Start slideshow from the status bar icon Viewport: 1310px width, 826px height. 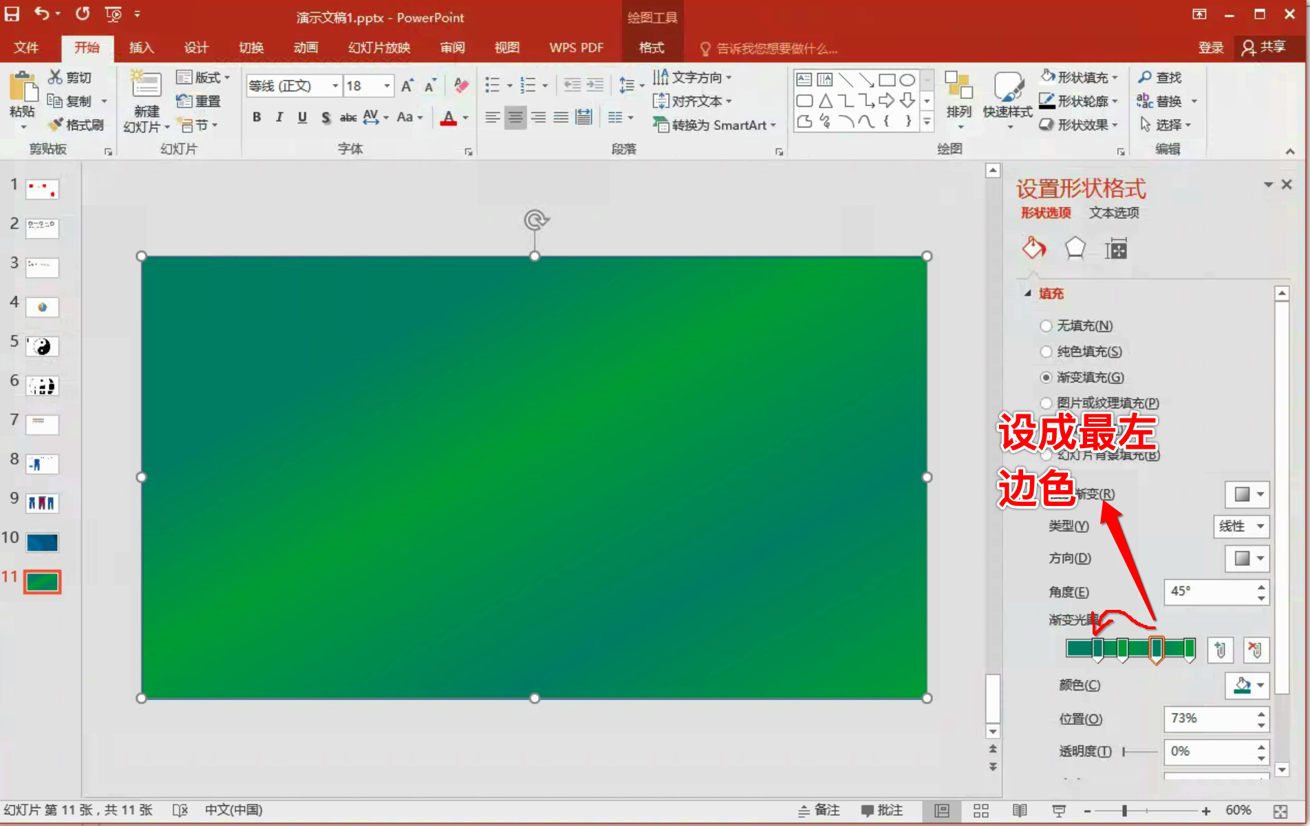pos(1059,810)
